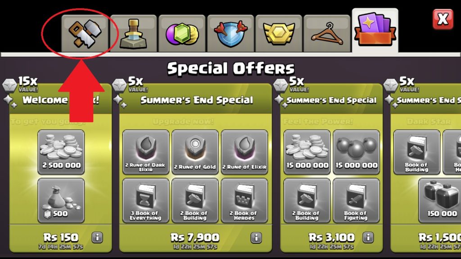Viewport: 461px width, 259px height.
Task: Open the hammer and saw buildings tab
Action: pyautogui.click(x=85, y=34)
